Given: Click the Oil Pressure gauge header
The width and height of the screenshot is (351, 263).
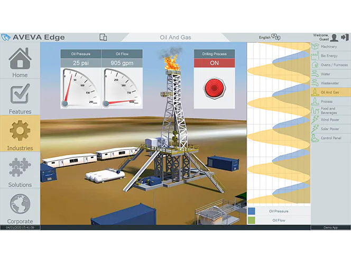Looking at the screenshot, I should 81,54.
